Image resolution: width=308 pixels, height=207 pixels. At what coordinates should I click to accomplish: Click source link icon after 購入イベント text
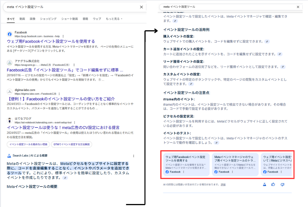(x=267, y=42)
